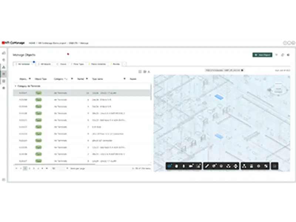Click the HOME breadcrumb link
Viewport: 296px width, 222px height.
tap(32, 43)
